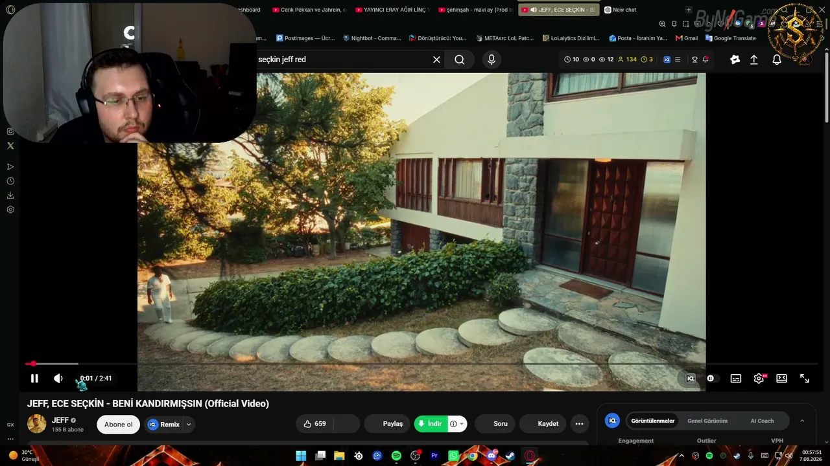Open Opera sidebar settings gear
The height and width of the screenshot is (466, 830).
coord(10,210)
